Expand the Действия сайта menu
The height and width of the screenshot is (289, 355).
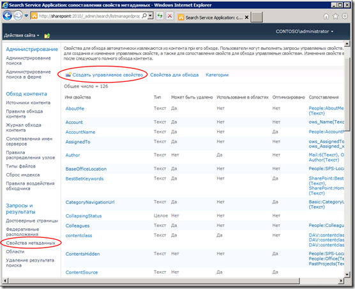(22, 35)
